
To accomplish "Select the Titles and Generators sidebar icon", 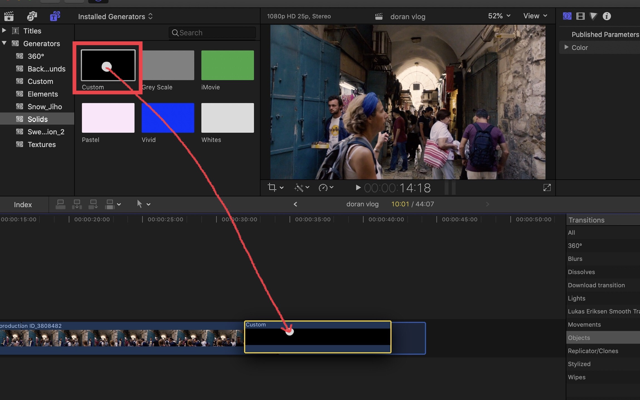I will click(x=55, y=16).
